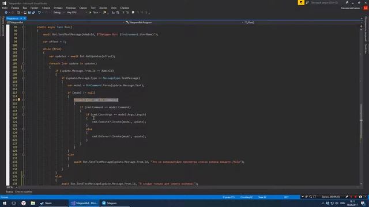The width and height of the screenshot is (369, 207).
Task: Open the Run() member dropdown
Action: click(303, 22)
